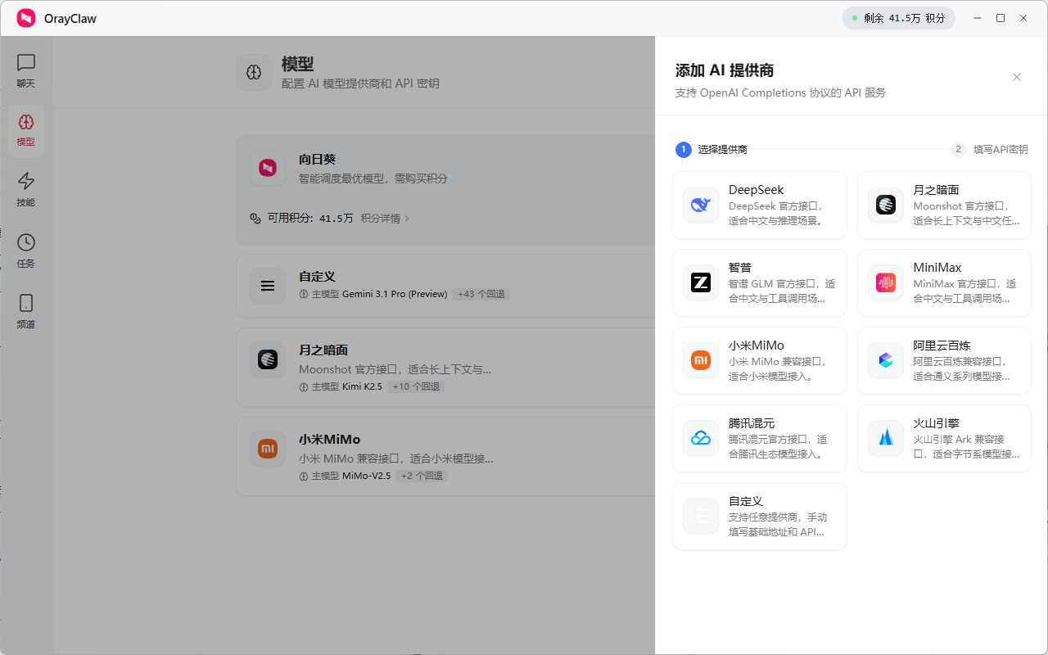Viewport: 1048px width, 655px height.
Task: Click the 智普 Z logo icon
Action: [701, 282]
